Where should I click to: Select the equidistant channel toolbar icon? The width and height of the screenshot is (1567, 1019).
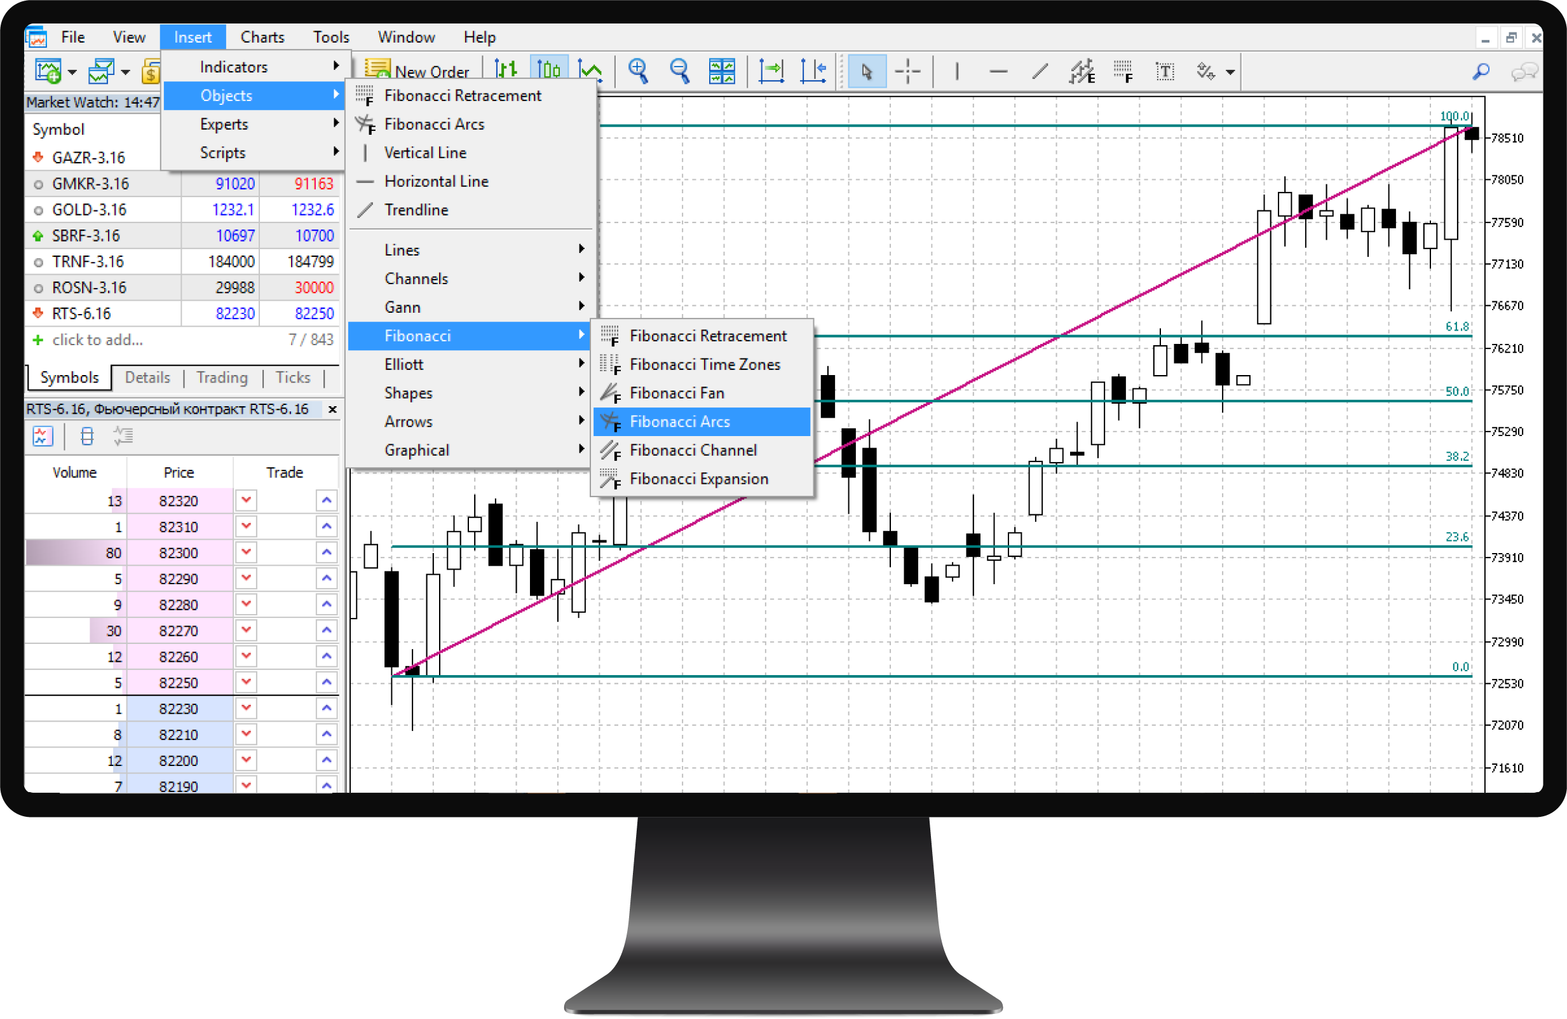[x=1082, y=71]
